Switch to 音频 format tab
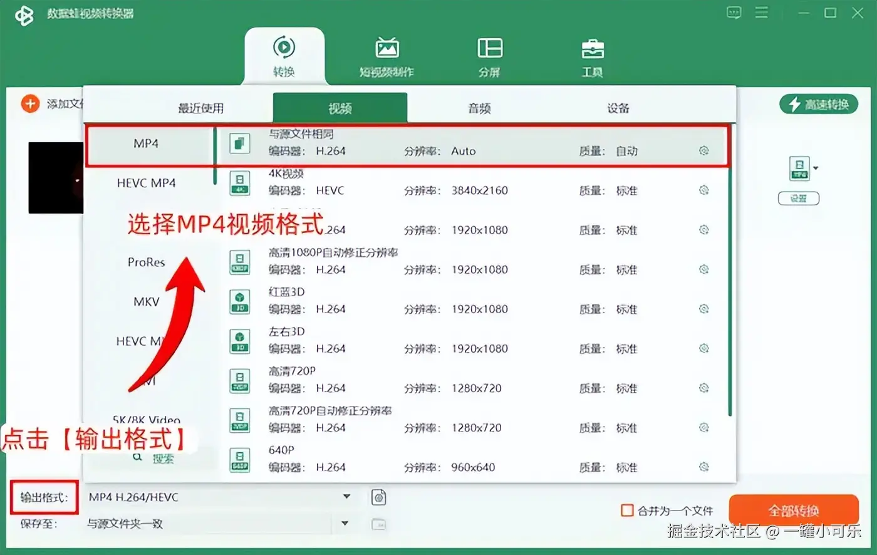 tap(479, 108)
